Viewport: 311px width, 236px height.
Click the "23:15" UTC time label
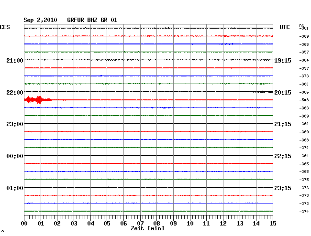[283, 188]
